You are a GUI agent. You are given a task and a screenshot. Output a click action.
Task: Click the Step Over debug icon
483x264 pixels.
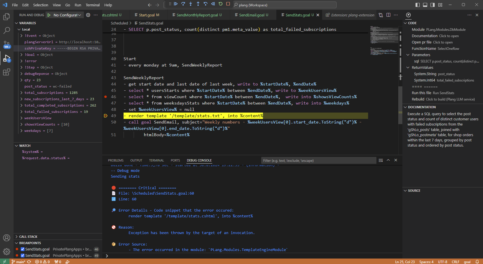(x=183, y=4)
